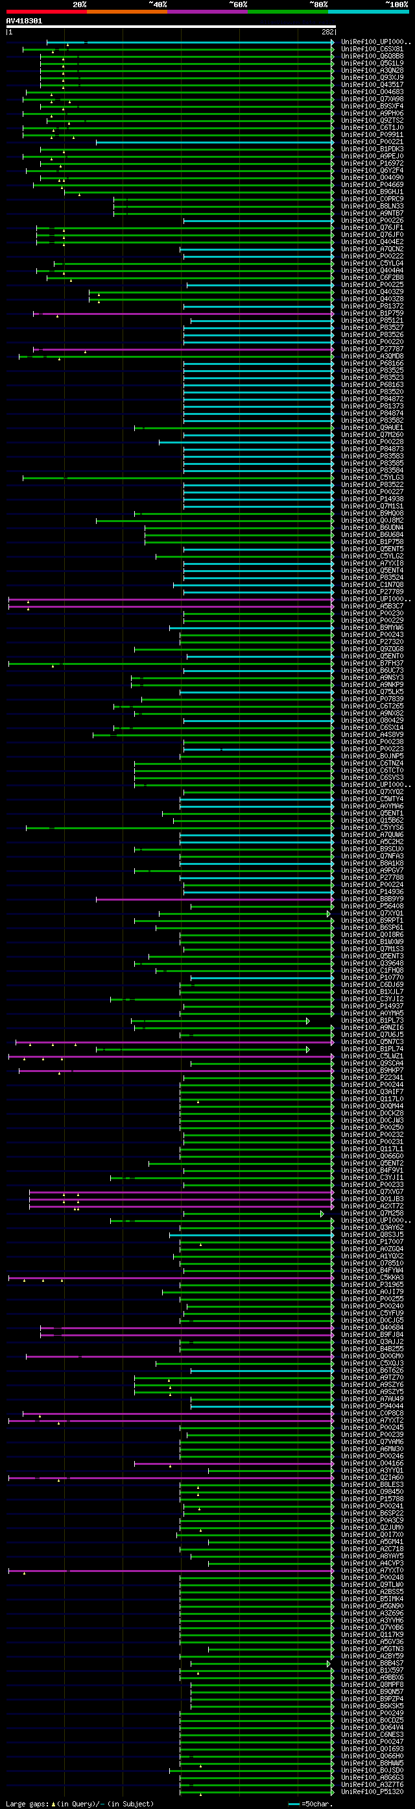Select hit label UniRef100_A7QCN2

372,249
